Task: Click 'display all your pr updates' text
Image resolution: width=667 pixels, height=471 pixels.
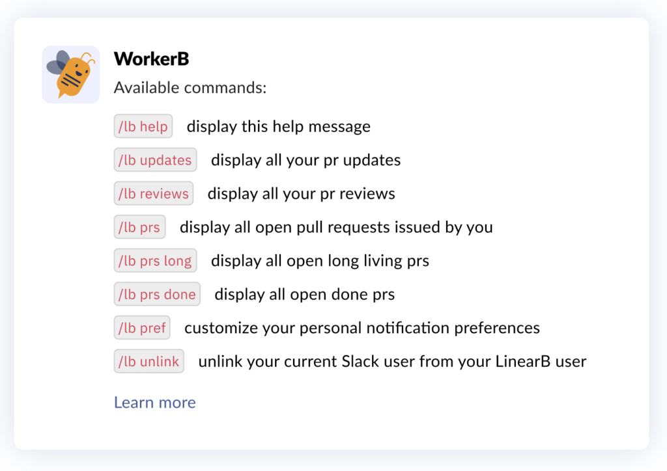Action: pos(306,160)
